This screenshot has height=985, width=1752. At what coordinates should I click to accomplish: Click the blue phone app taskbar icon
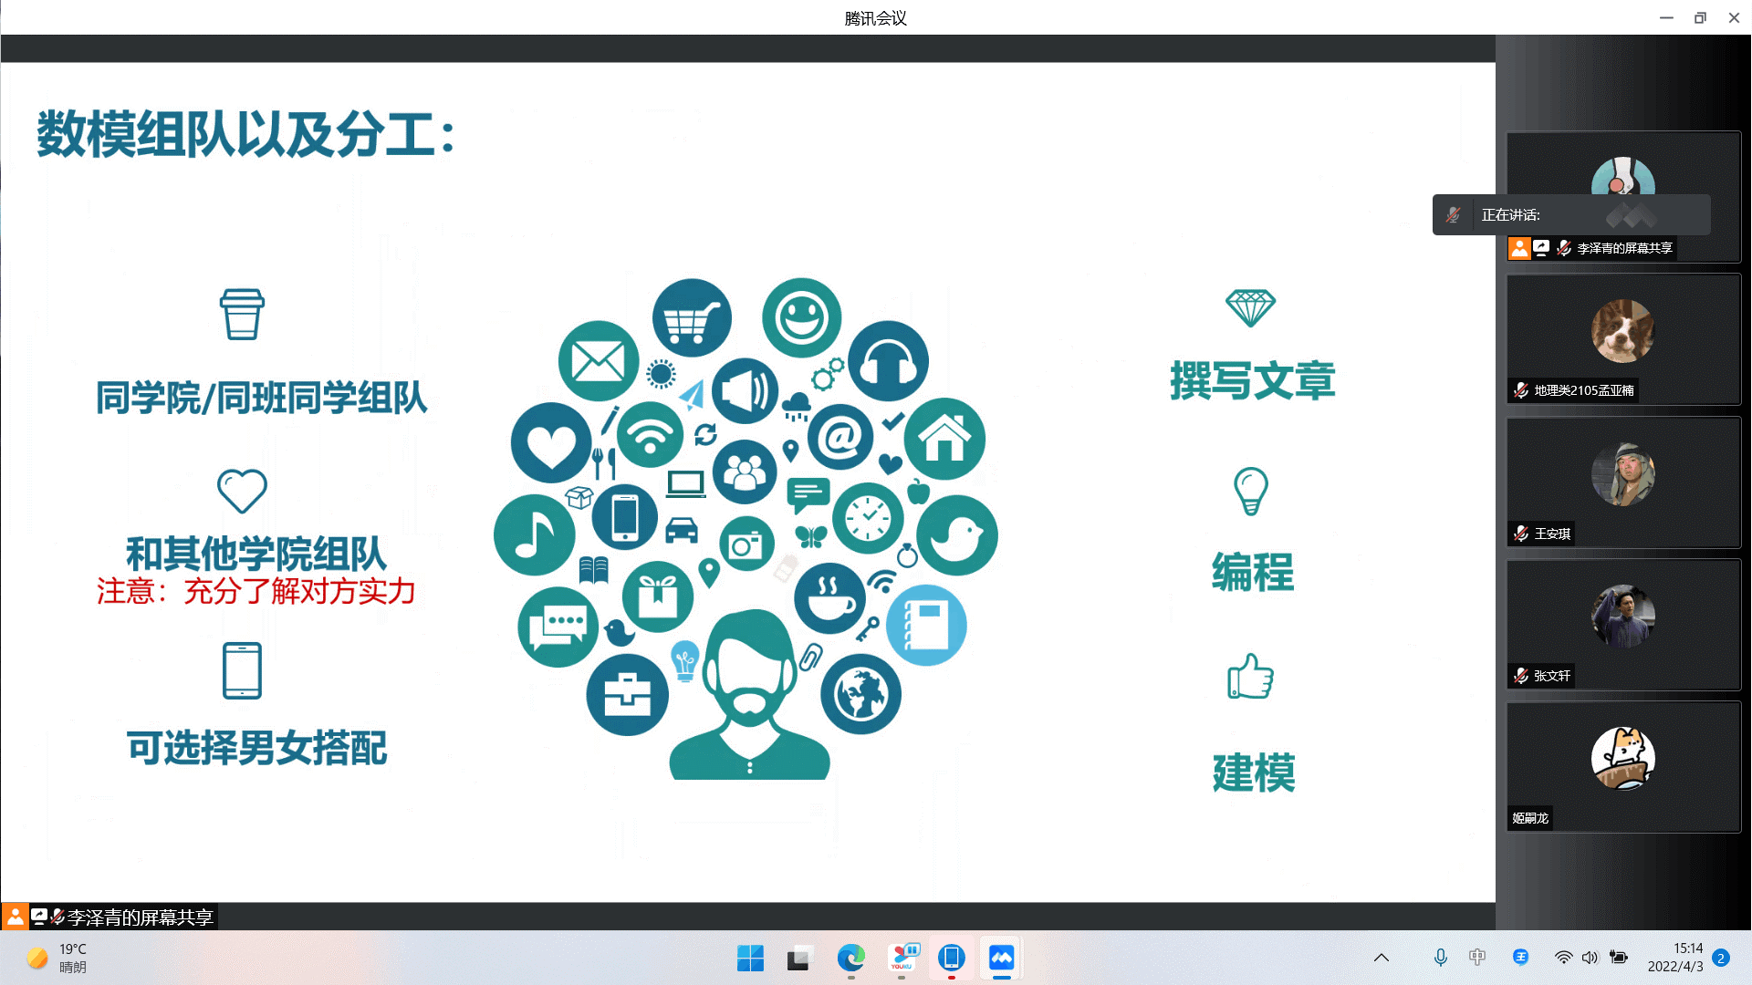tap(951, 958)
